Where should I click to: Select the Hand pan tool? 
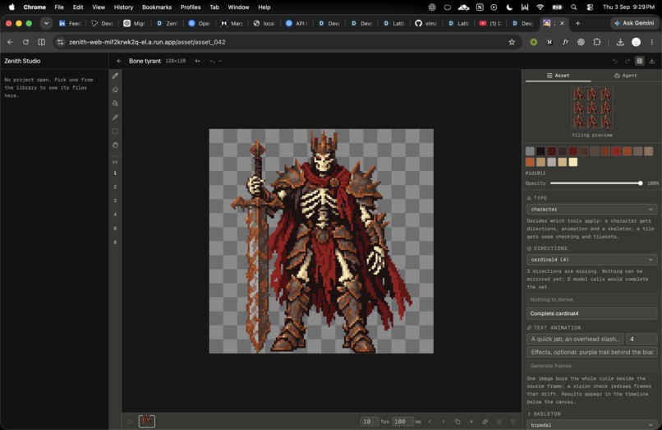point(115,145)
